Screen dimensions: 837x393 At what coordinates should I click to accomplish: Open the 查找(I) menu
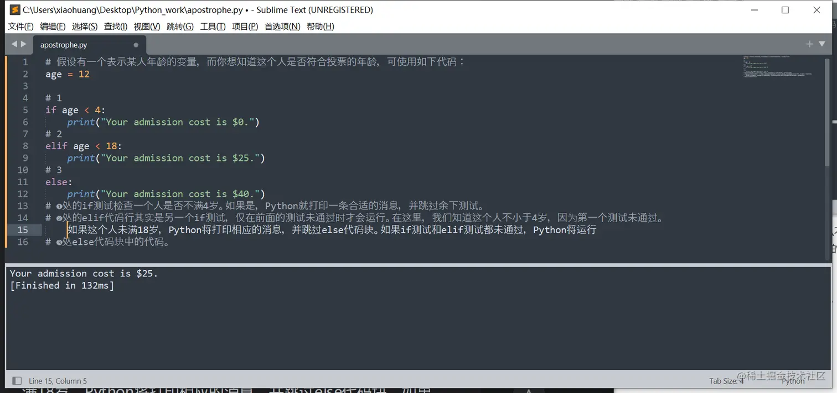[x=116, y=27]
